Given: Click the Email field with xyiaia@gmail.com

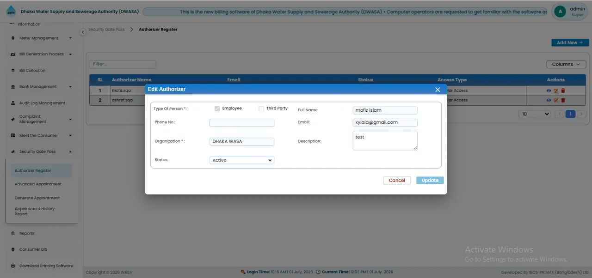Looking at the screenshot, I should click(x=385, y=123).
